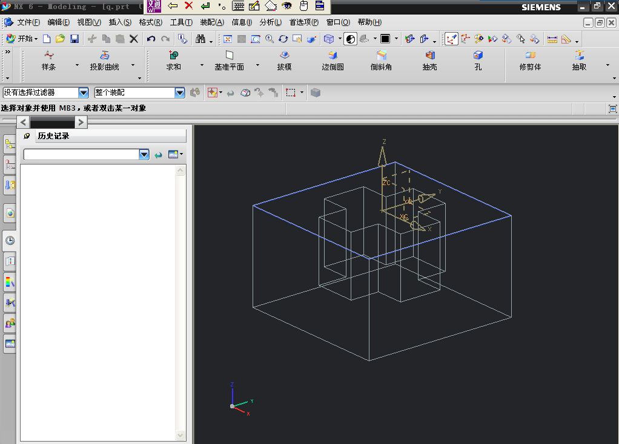The width and height of the screenshot is (619, 444).
Task: Expand the 抽取 dropdown arrow
Action: 607,65
